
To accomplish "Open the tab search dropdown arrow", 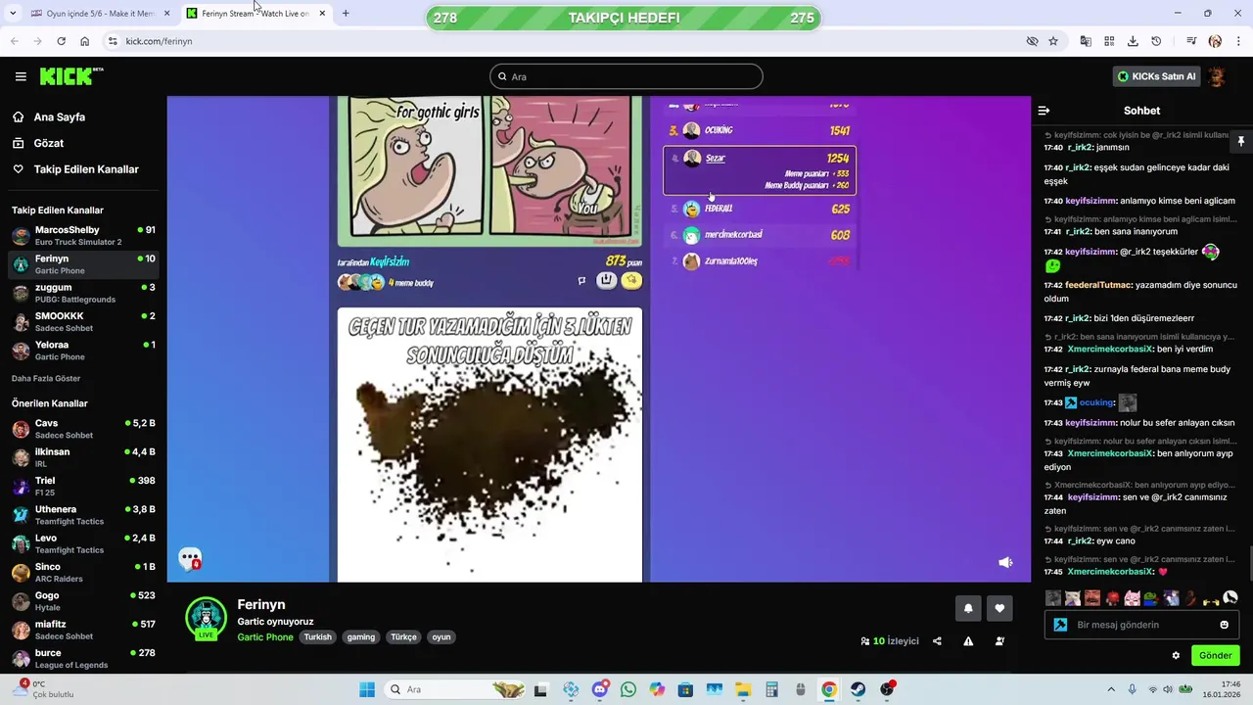I will point(13,14).
